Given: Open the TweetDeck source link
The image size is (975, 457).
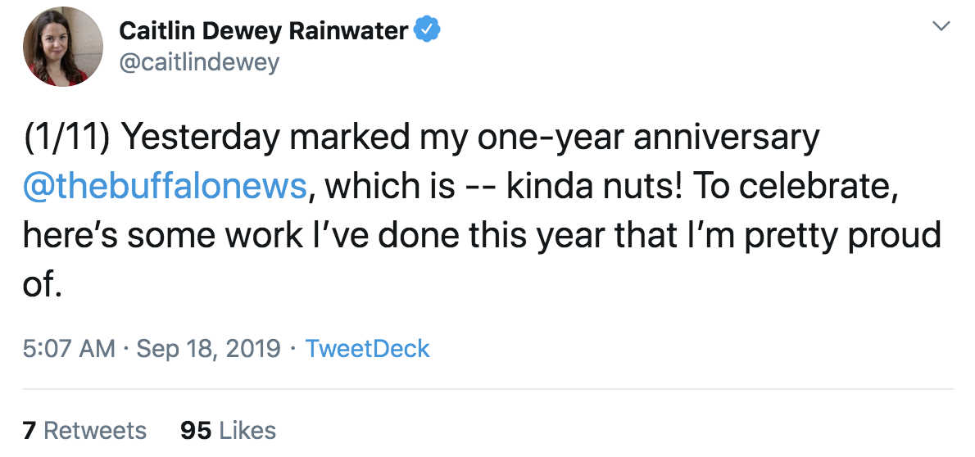Looking at the screenshot, I should [367, 348].
